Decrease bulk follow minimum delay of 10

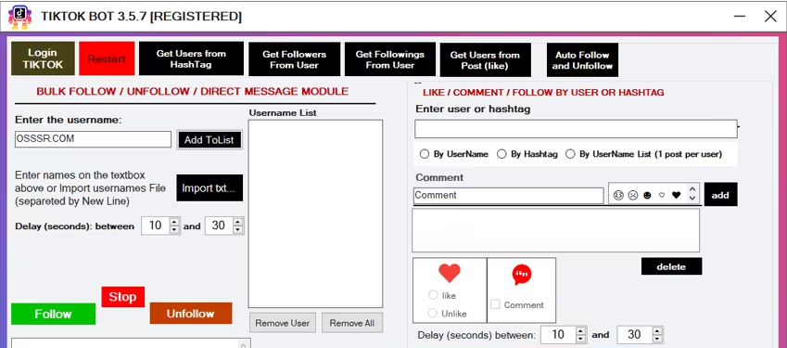pyautogui.click(x=174, y=229)
